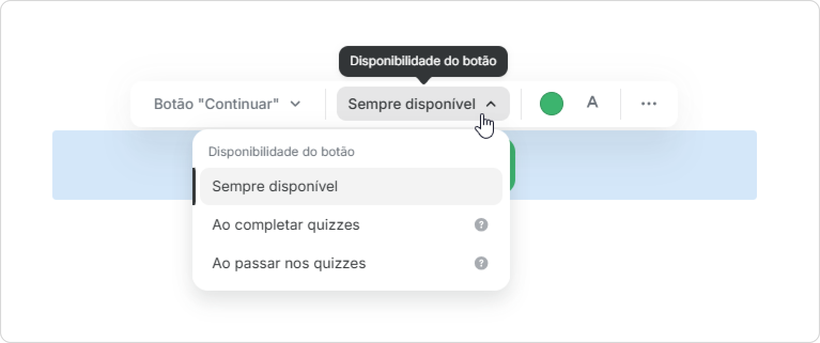Select "Sempre disponível" in the list
820x343 pixels.
click(x=351, y=186)
